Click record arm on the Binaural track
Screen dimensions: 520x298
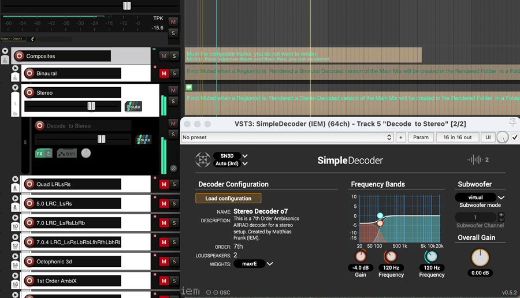(29, 73)
